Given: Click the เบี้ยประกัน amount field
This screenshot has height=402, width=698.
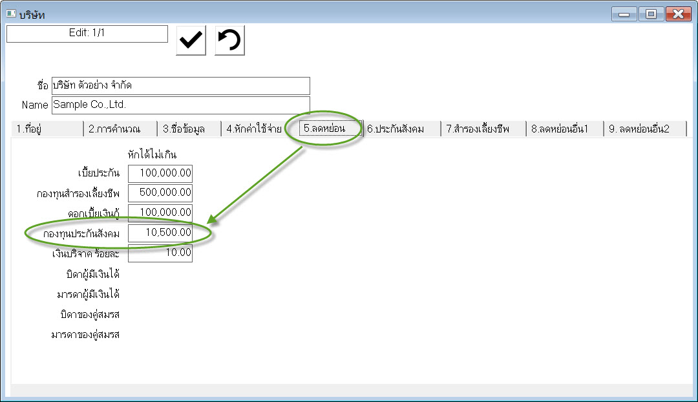Looking at the screenshot, I should 160,174.
